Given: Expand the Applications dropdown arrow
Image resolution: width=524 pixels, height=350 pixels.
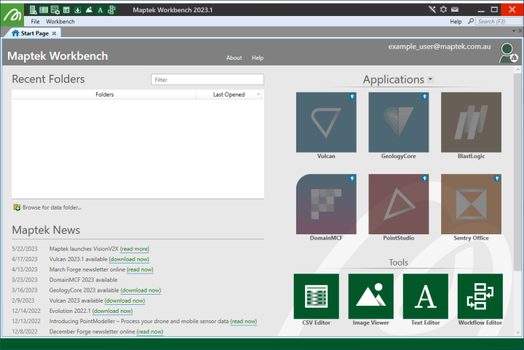Looking at the screenshot, I should coord(431,79).
